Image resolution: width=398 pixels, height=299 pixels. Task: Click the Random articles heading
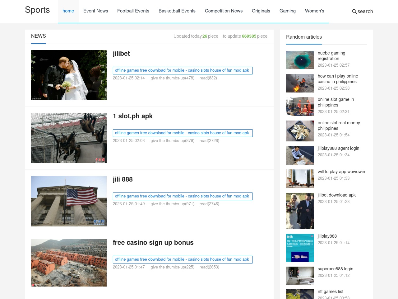coord(304,37)
